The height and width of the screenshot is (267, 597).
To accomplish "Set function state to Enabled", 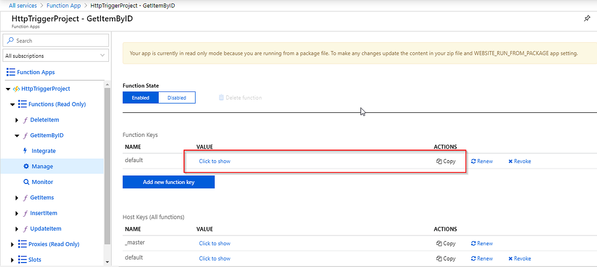I will coord(140,97).
